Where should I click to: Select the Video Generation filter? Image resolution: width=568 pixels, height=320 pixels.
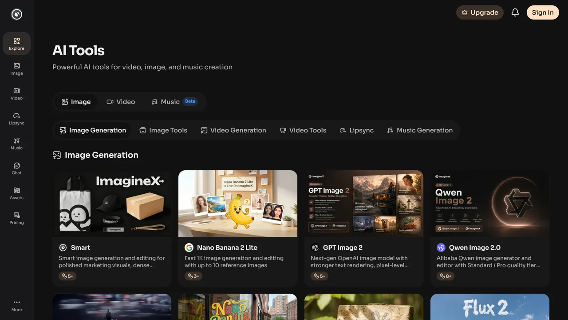click(233, 130)
